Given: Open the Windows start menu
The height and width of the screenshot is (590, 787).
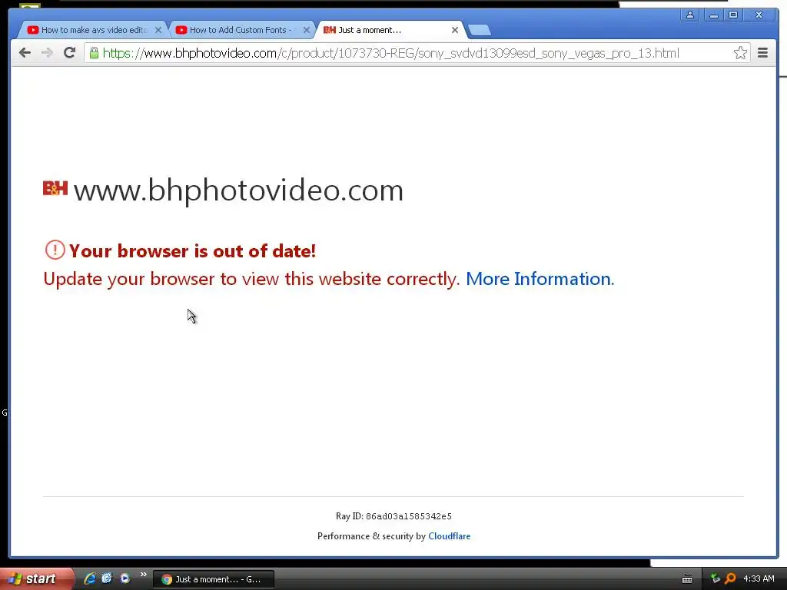Looking at the screenshot, I should (x=35, y=578).
